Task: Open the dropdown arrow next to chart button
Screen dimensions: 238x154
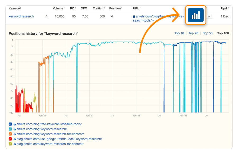Action: point(209,16)
